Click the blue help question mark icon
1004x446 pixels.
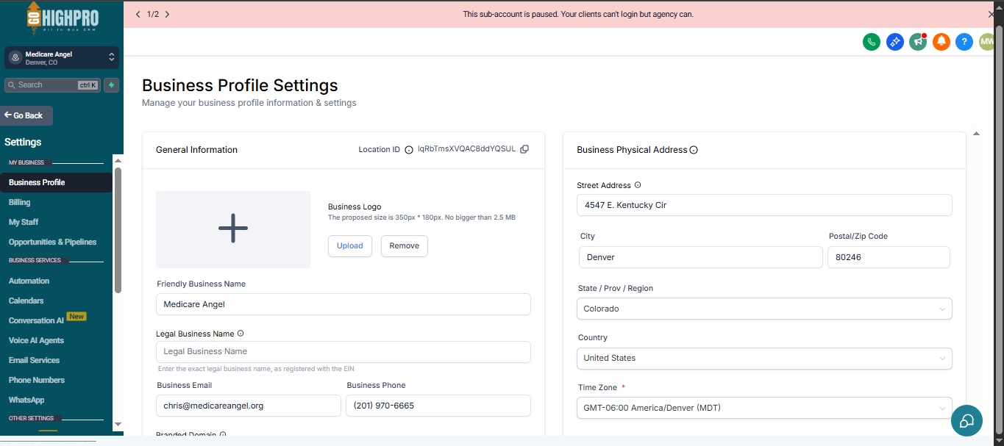[964, 42]
